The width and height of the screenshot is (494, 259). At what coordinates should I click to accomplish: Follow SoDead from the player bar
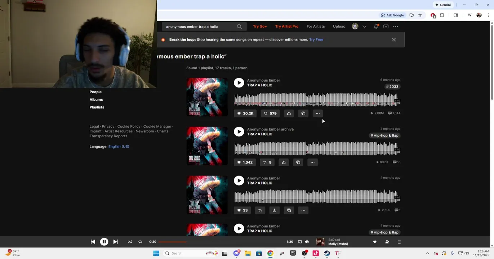point(387,242)
